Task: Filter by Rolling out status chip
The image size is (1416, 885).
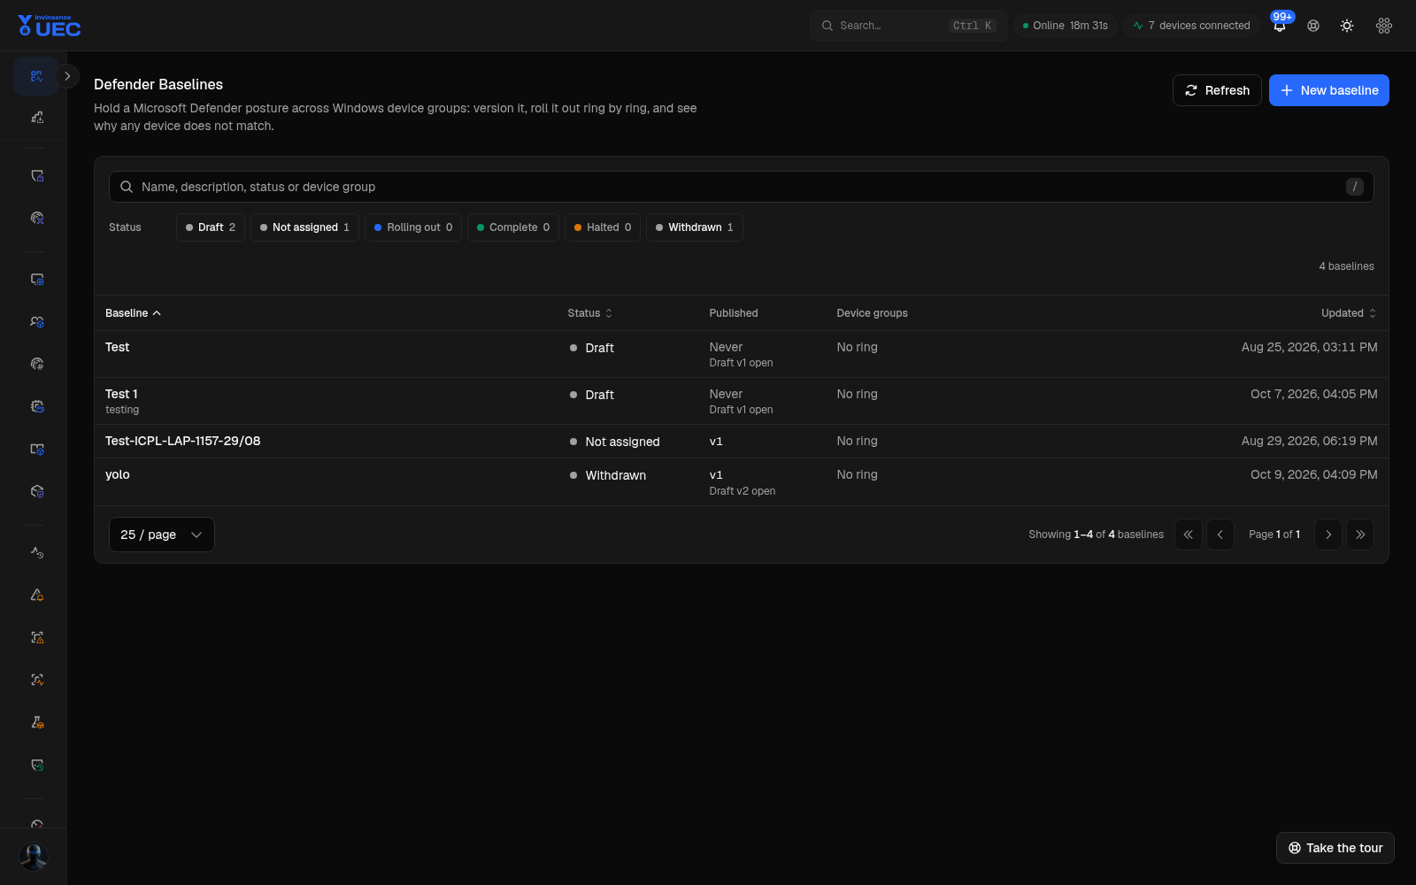Action: (413, 227)
